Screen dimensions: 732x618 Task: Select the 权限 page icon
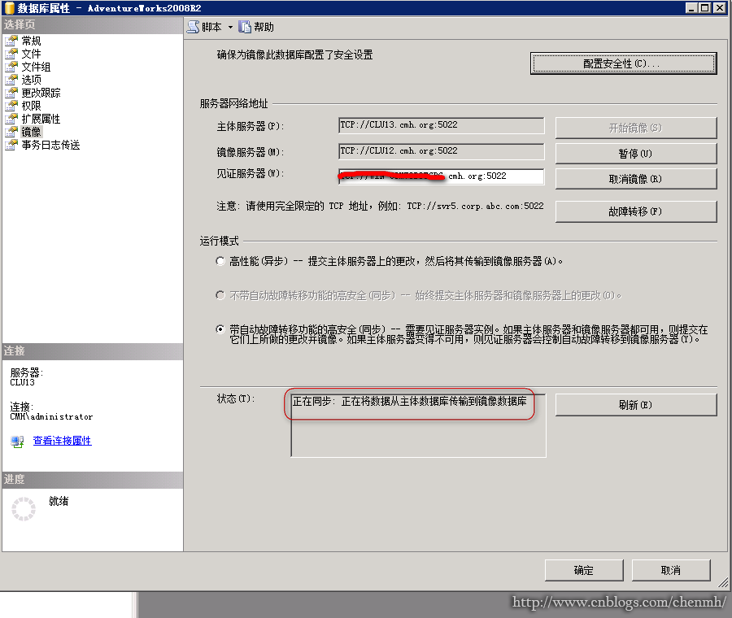point(11,106)
